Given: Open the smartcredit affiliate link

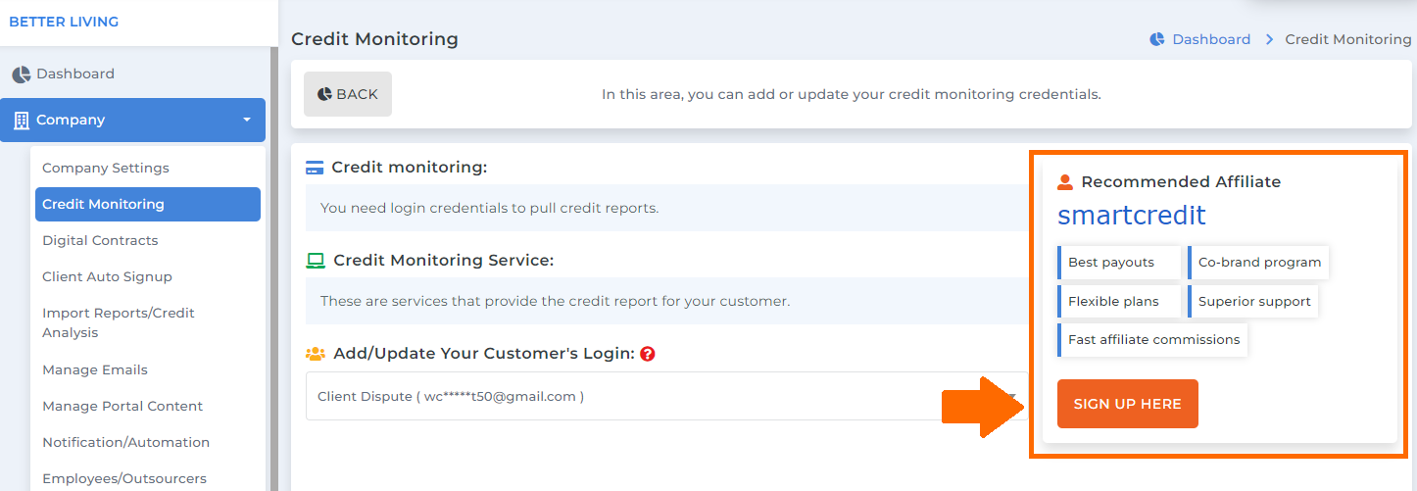Looking at the screenshot, I should tap(1132, 216).
